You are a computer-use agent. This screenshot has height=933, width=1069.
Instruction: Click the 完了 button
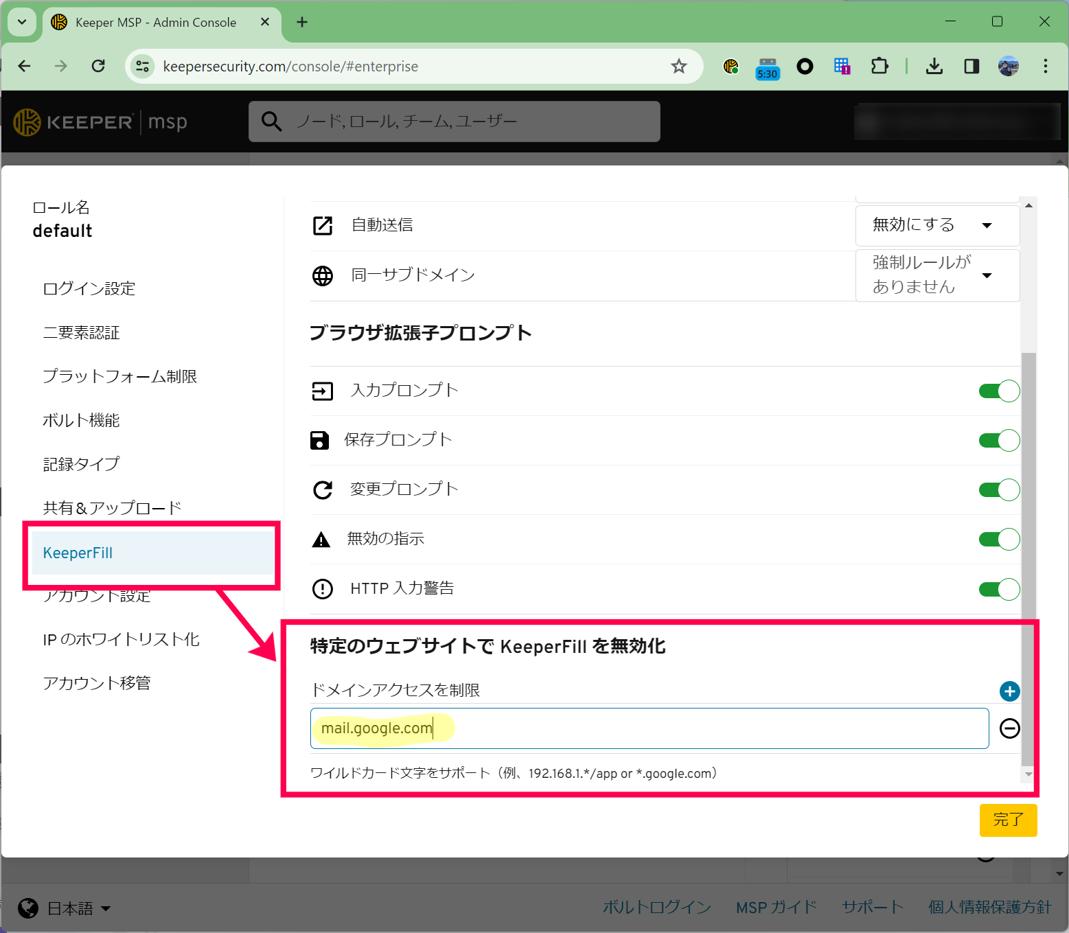(x=1008, y=820)
